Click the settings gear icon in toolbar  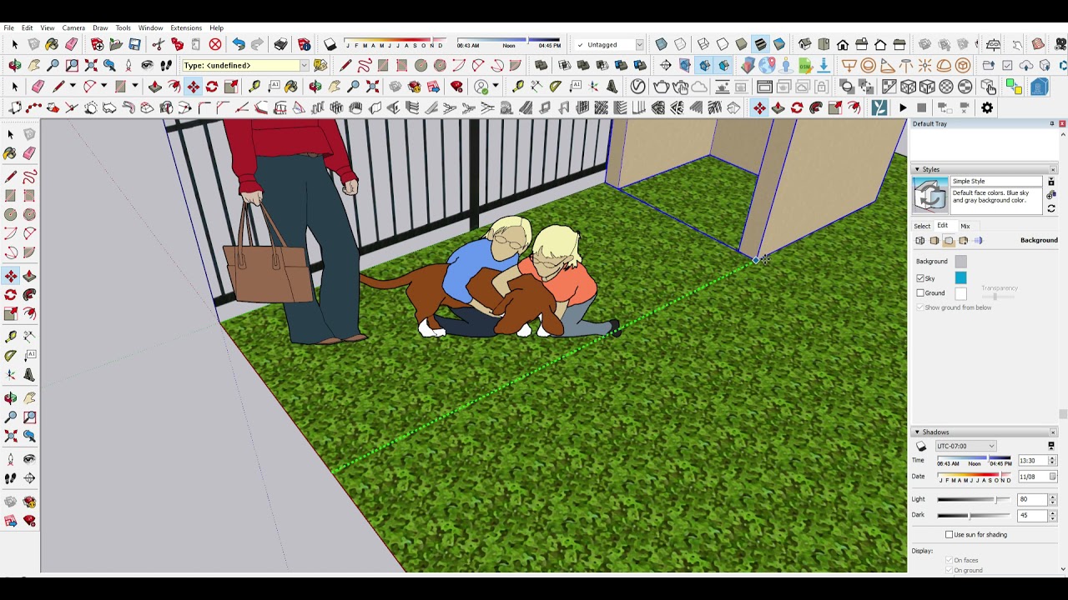click(x=987, y=108)
